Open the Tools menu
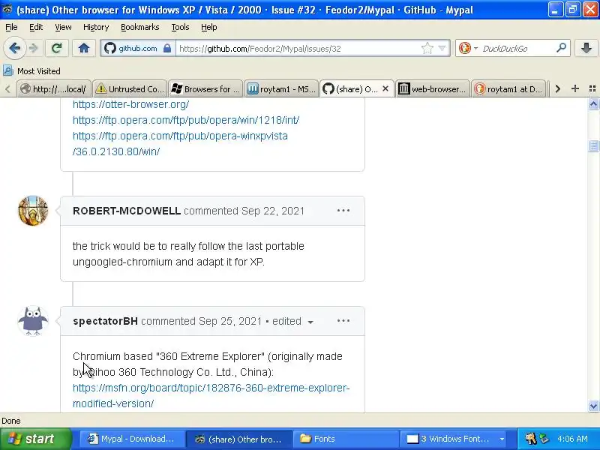600x450 pixels. pyautogui.click(x=180, y=27)
